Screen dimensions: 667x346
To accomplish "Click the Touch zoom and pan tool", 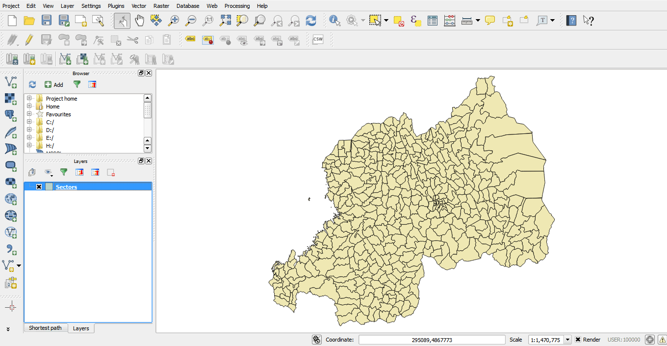I will point(122,21).
